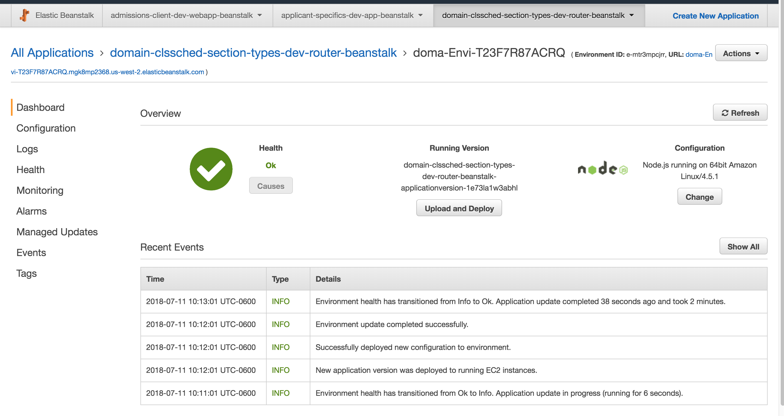This screenshot has height=416, width=784.
Task: Open Alarms in the sidebar
Action: tap(32, 211)
